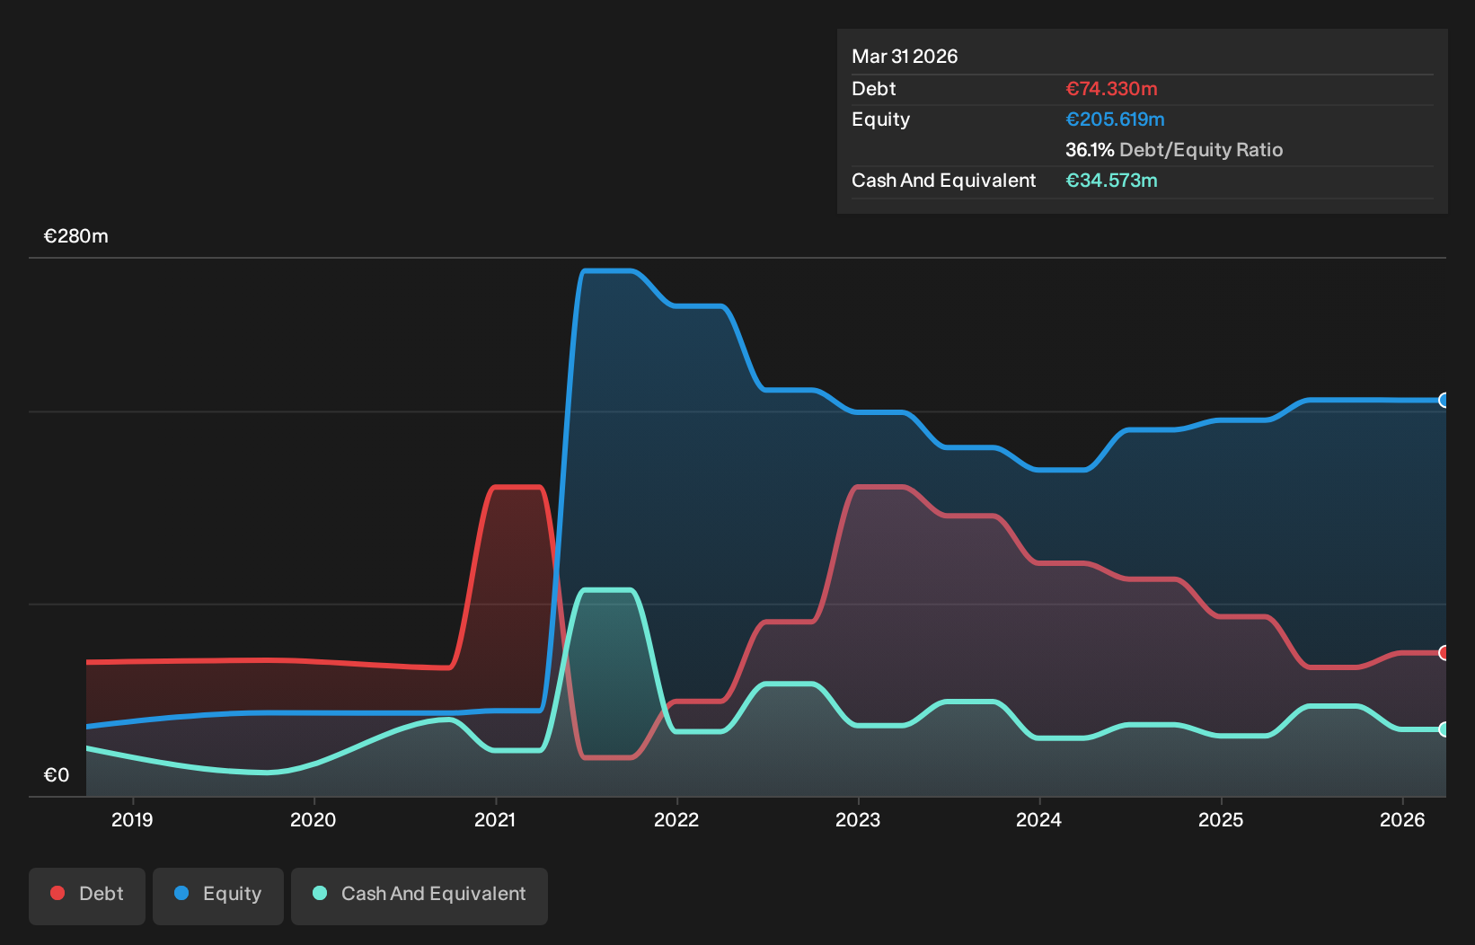This screenshot has width=1475, height=945.
Task: Select the 2024 x-axis label
Action: point(1039,819)
